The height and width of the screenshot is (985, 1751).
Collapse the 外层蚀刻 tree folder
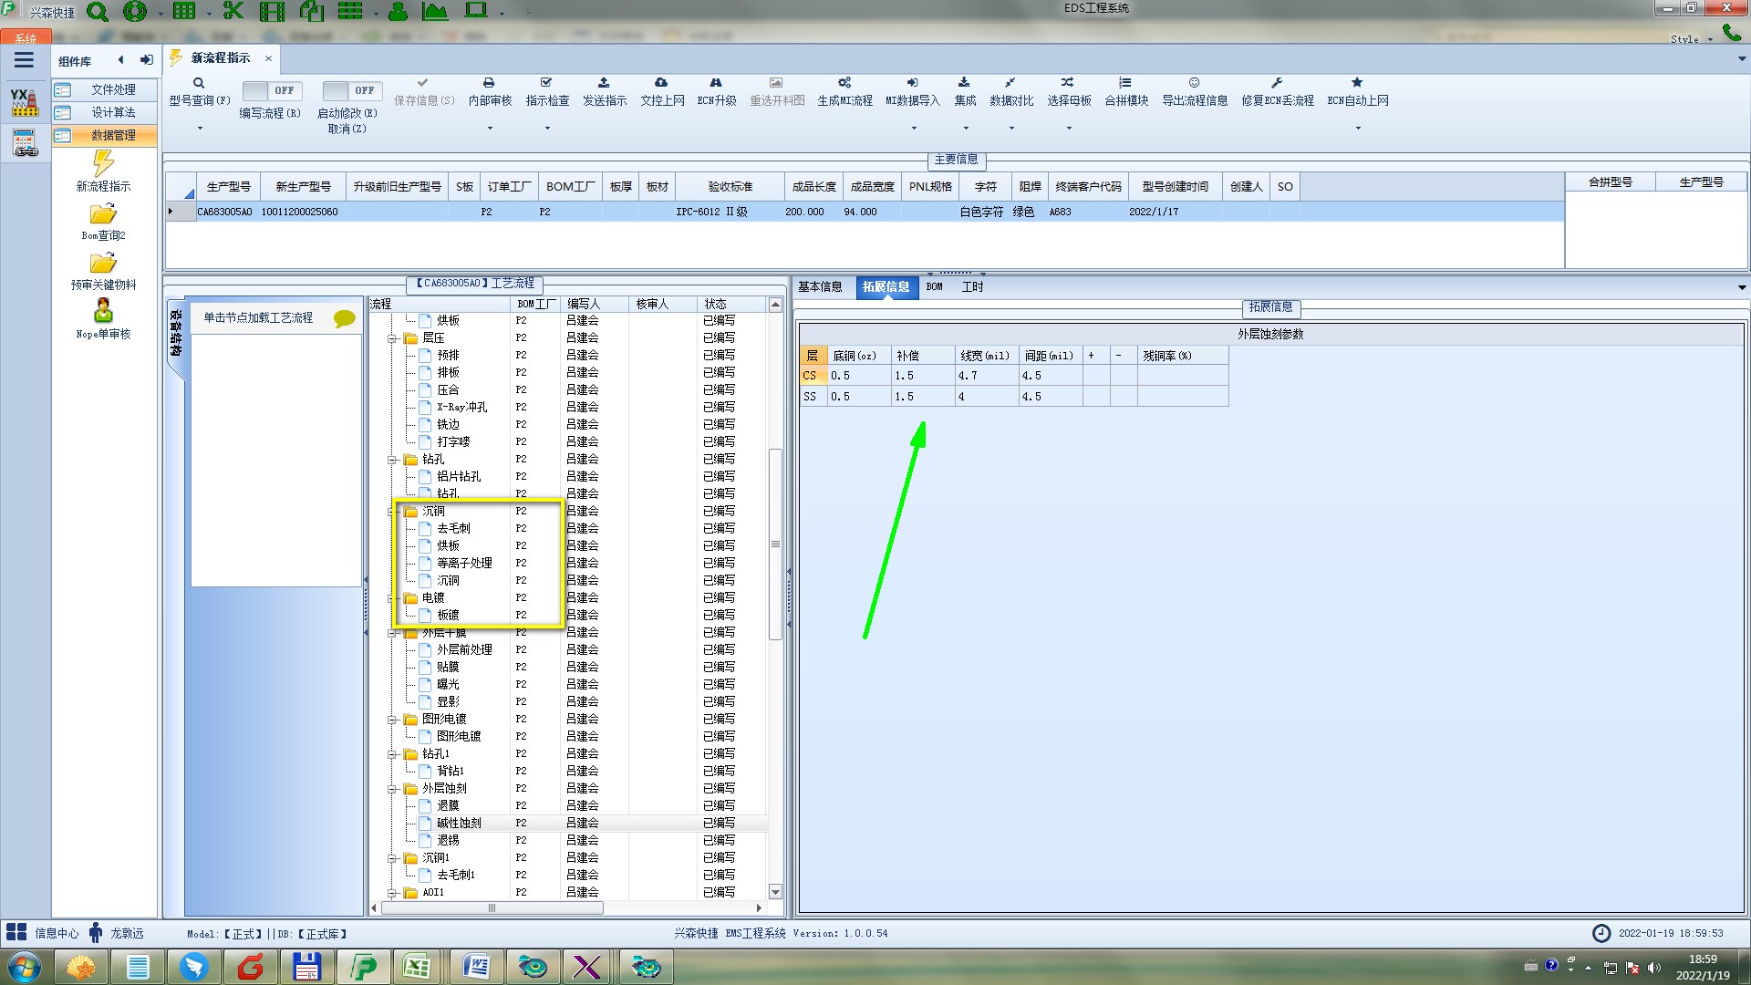pos(392,789)
